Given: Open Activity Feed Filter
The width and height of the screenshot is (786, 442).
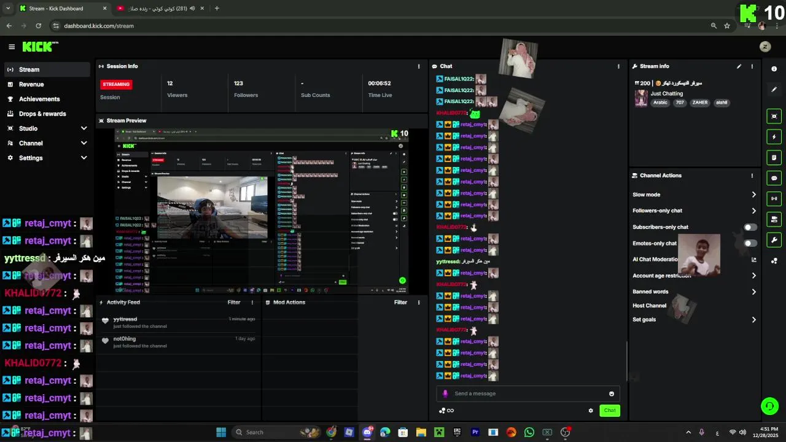Looking at the screenshot, I should (x=234, y=302).
